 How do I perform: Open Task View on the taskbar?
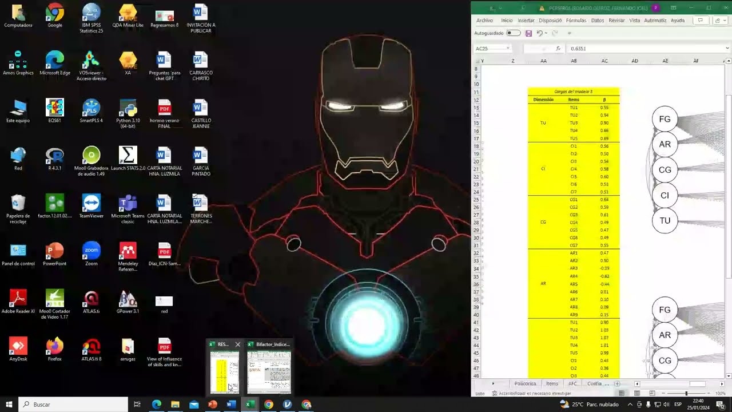[x=137, y=405]
